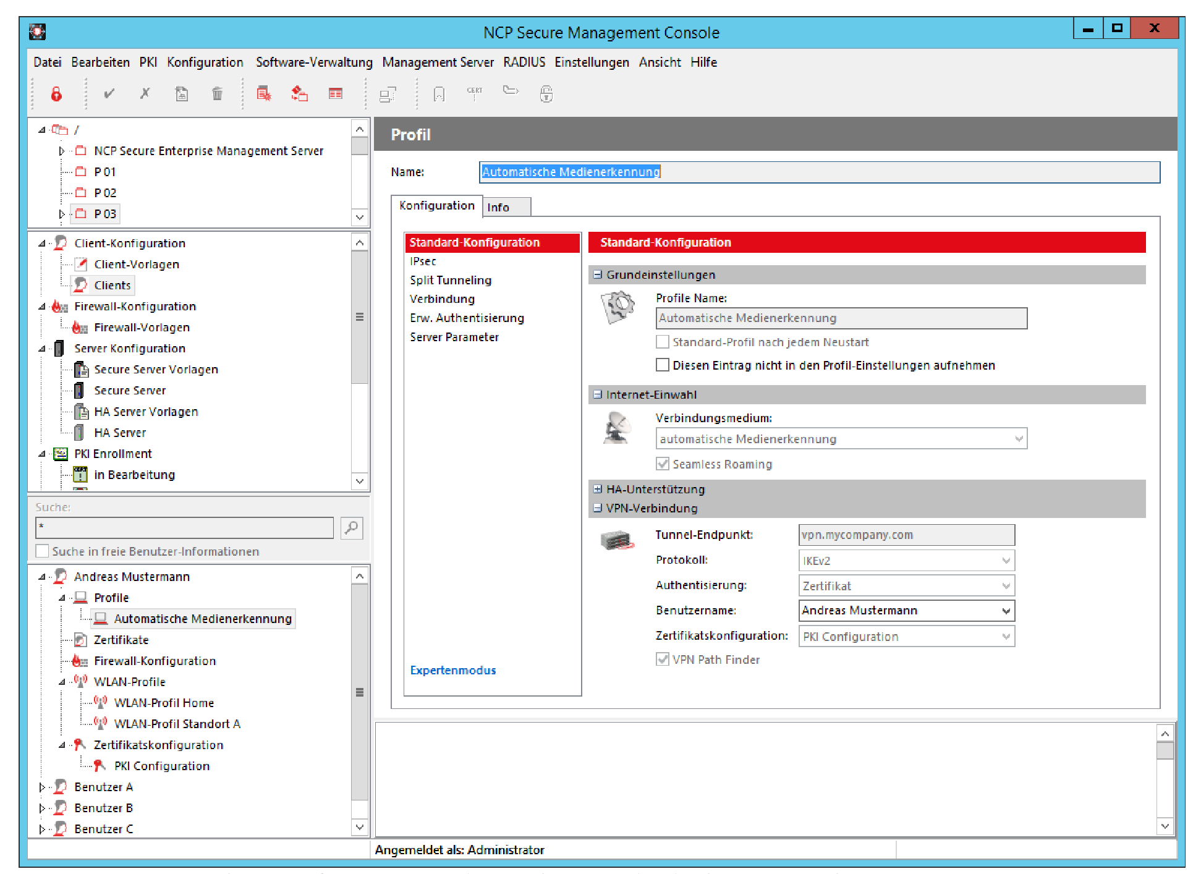Screen dimensions: 1201x874
Task: Open the Datei menu
Action: (47, 62)
